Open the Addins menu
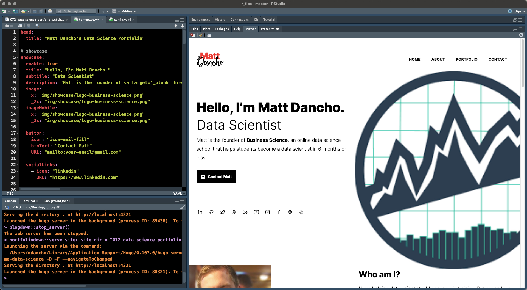 pyautogui.click(x=129, y=11)
